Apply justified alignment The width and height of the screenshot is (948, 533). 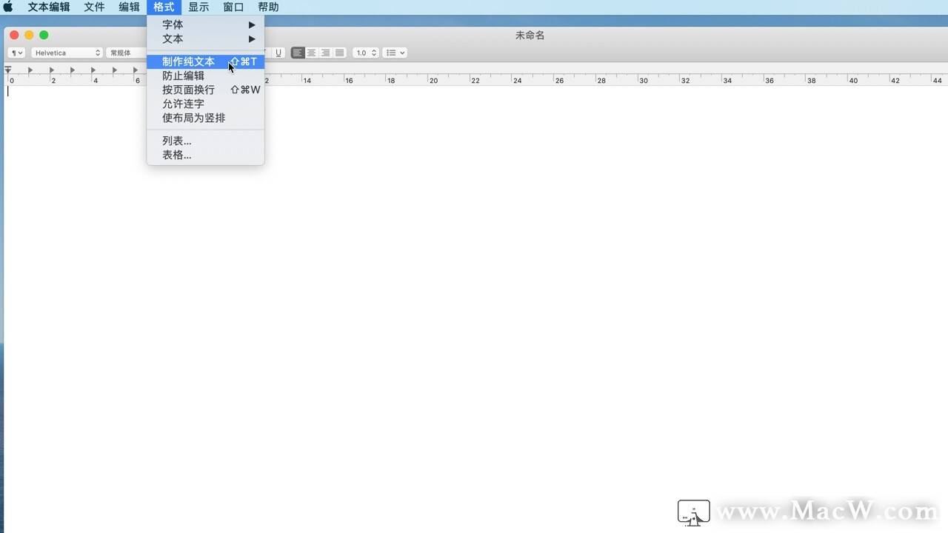[339, 53]
